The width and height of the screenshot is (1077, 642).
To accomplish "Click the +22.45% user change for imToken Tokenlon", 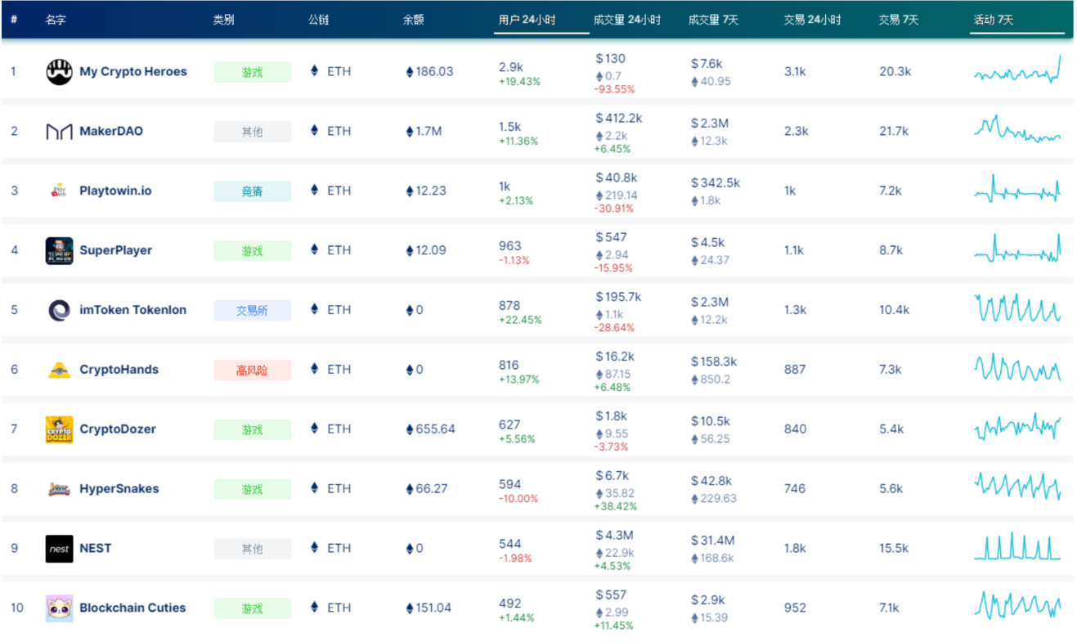I will (520, 320).
